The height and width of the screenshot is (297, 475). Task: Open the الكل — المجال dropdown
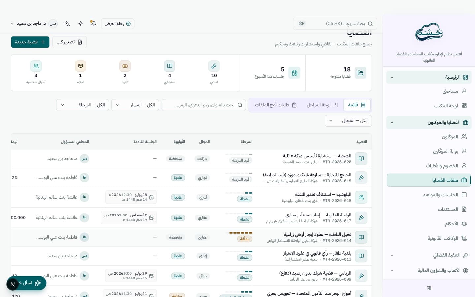click(x=348, y=121)
